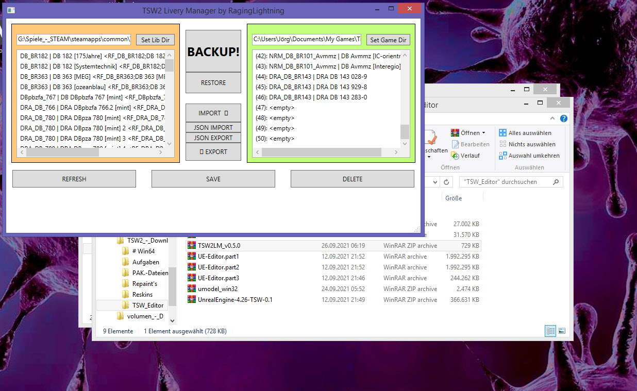Viewport: 637px width, 391px height.
Task: Click folder icon next to Reskins
Action: 126,295
